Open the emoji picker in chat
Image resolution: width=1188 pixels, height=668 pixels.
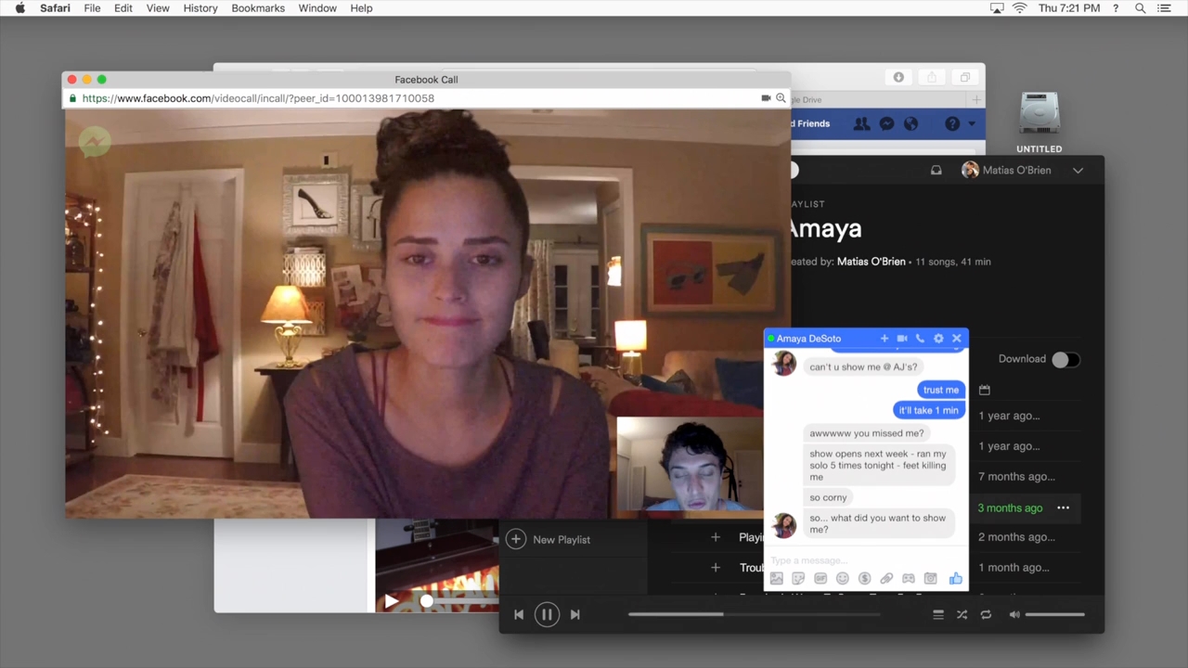point(843,579)
